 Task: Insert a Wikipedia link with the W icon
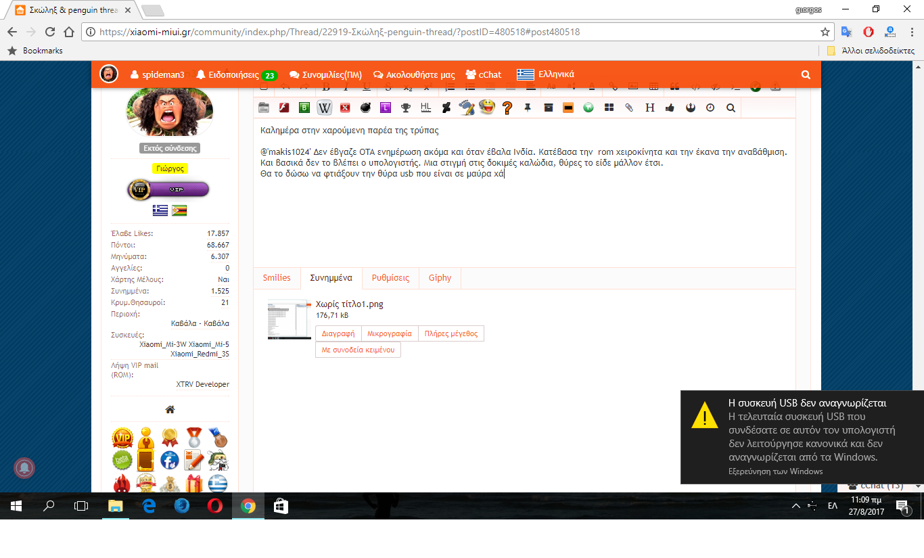(x=325, y=108)
